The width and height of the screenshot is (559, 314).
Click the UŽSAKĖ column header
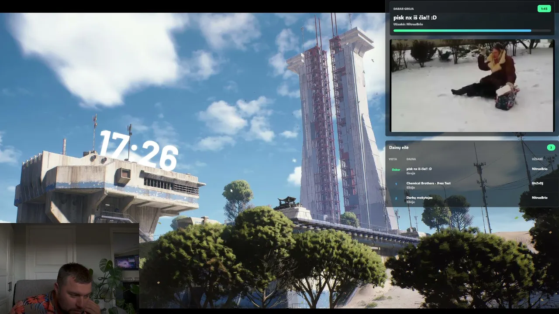point(537,159)
